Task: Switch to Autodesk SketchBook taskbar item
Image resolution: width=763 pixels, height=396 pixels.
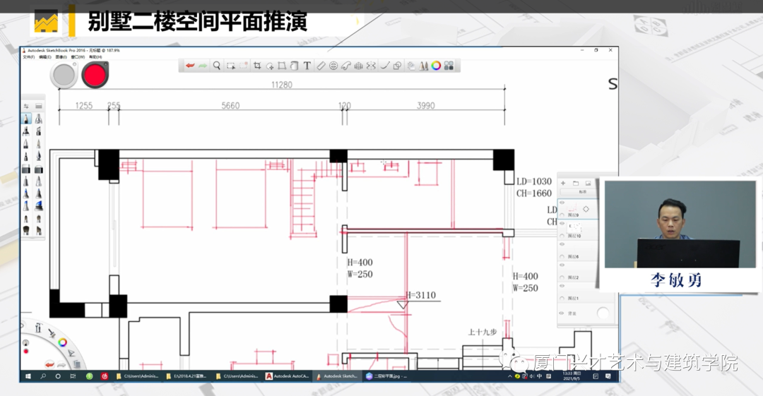Action: point(337,376)
